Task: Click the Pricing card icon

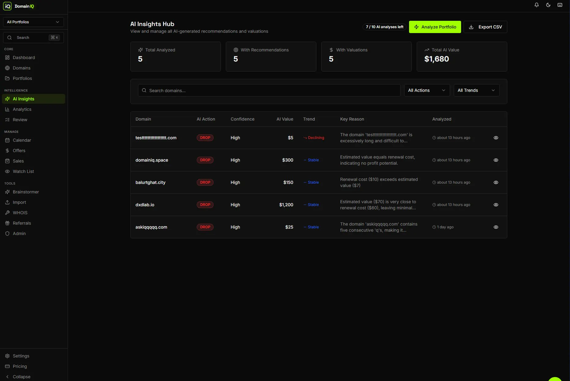Action: [7, 366]
